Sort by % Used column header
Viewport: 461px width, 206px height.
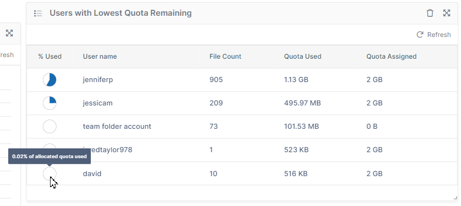[x=49, y=57]
